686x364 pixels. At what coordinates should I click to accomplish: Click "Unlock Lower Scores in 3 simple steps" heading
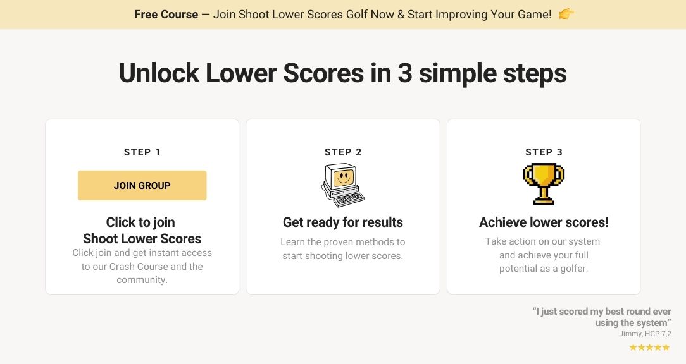coord(342,73)
